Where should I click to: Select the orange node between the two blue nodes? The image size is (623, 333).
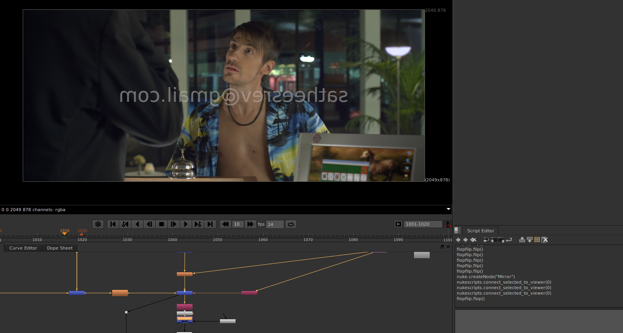point(120,293)
